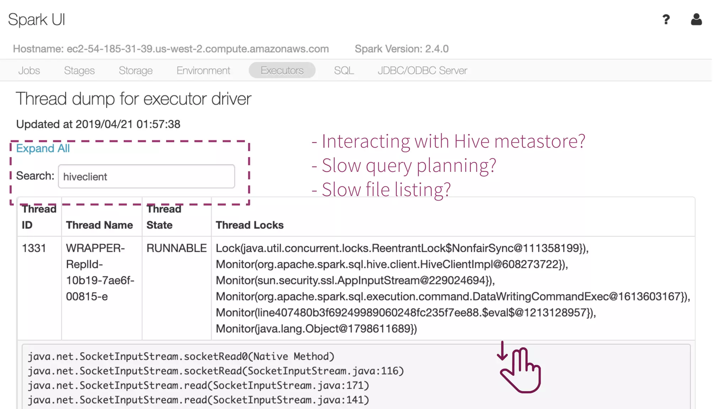Click the Thread dump for executor driver heading

pyautogui.click(x=133, y=99)
